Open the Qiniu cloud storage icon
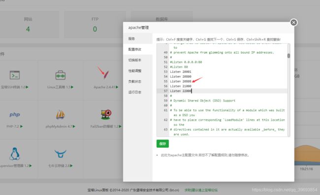Viewport: 320px width, 195px height. pyautogui.click(x=61, y=154)
